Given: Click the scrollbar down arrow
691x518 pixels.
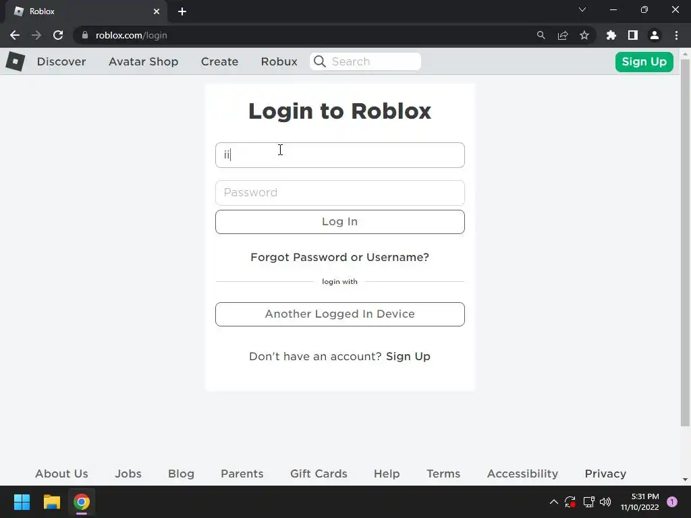Looking at the screenshot, I should click(x=685, y=480).
